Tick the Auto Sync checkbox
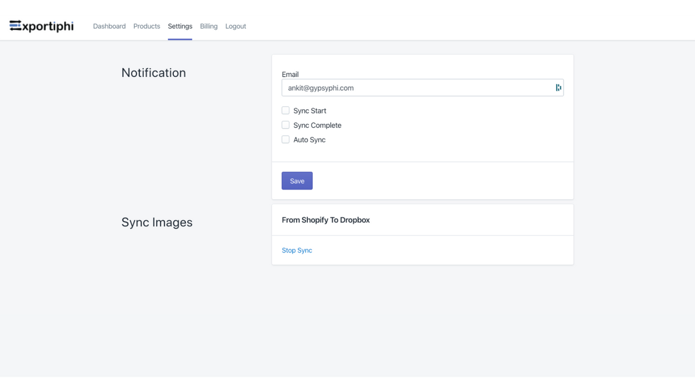This screenshot has height=391, width=695. click(x=285, y=140)
